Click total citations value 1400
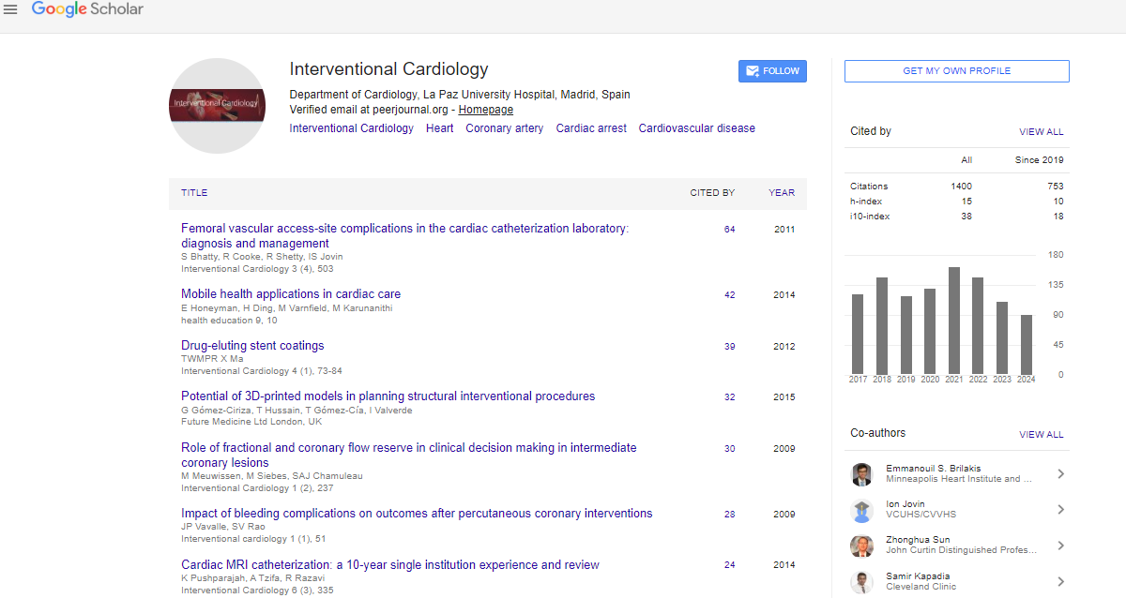The image size is (1126, 598). [961, 187]
